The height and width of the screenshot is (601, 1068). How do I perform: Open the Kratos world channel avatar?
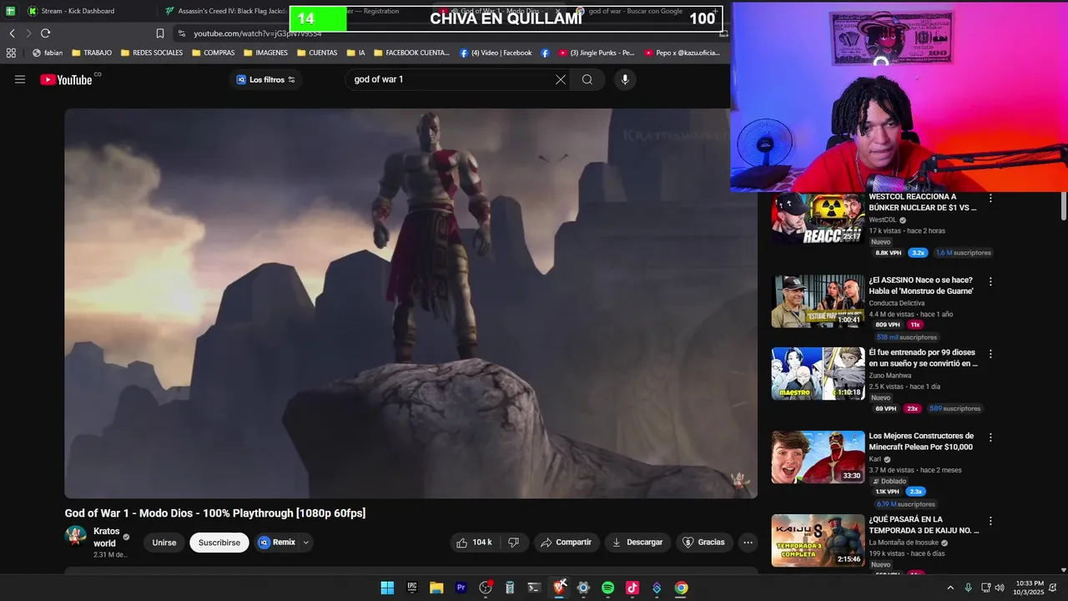(x=76, y=536)
